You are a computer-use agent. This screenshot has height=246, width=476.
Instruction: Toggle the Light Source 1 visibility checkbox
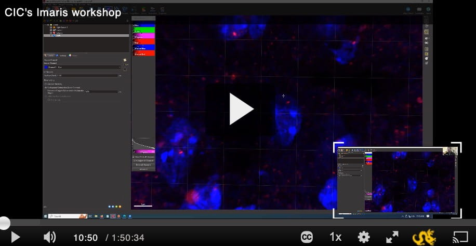(x=51, y=28)
